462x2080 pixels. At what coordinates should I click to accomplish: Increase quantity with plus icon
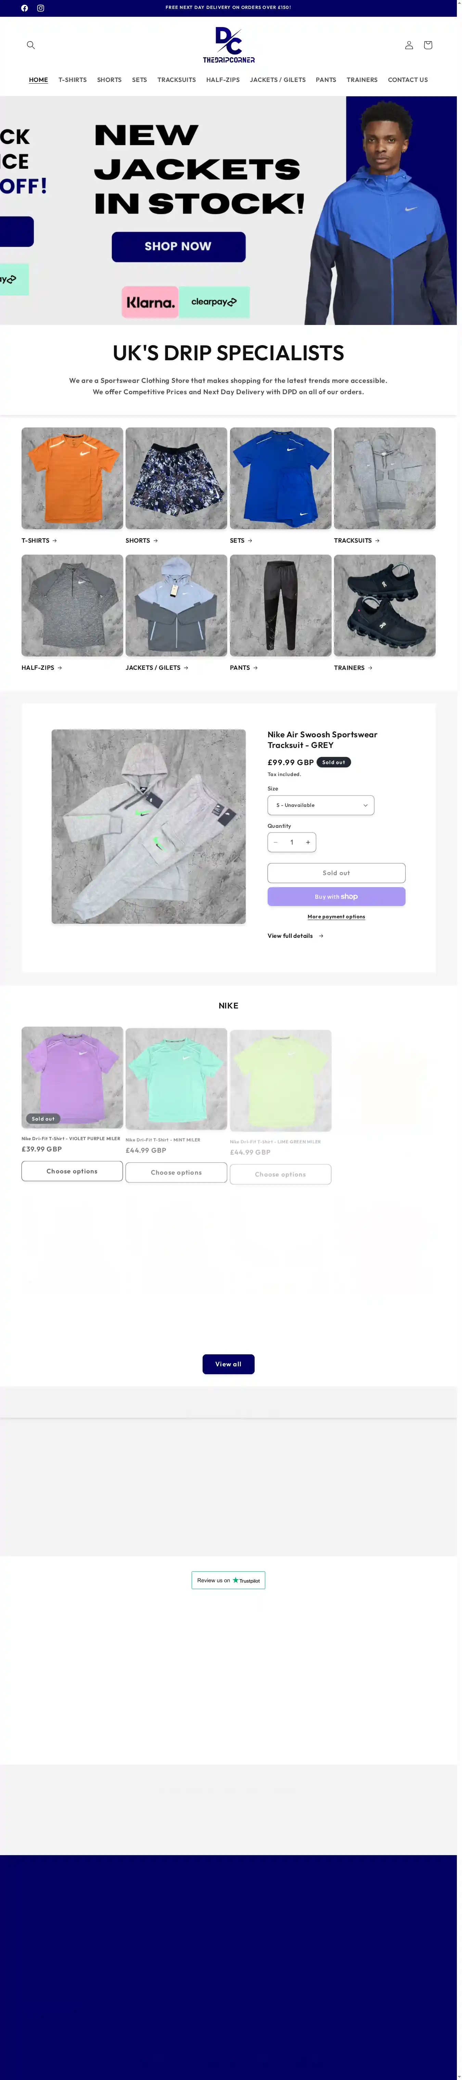tap(308, 842)
